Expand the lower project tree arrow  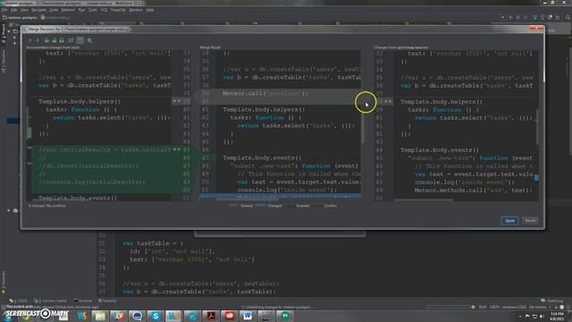click(9, 210)
